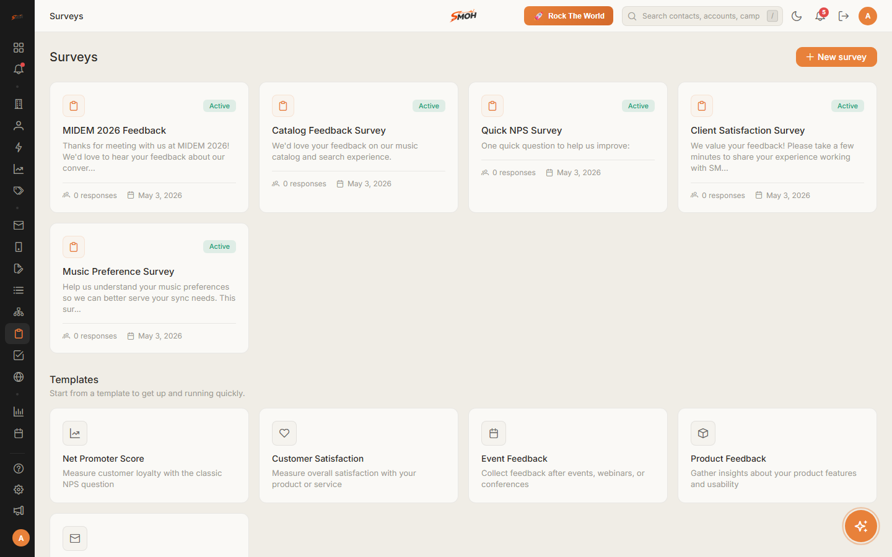Open the Quick NPS Survey card
This screenshot has width=892, height=557.
(568, 147)
